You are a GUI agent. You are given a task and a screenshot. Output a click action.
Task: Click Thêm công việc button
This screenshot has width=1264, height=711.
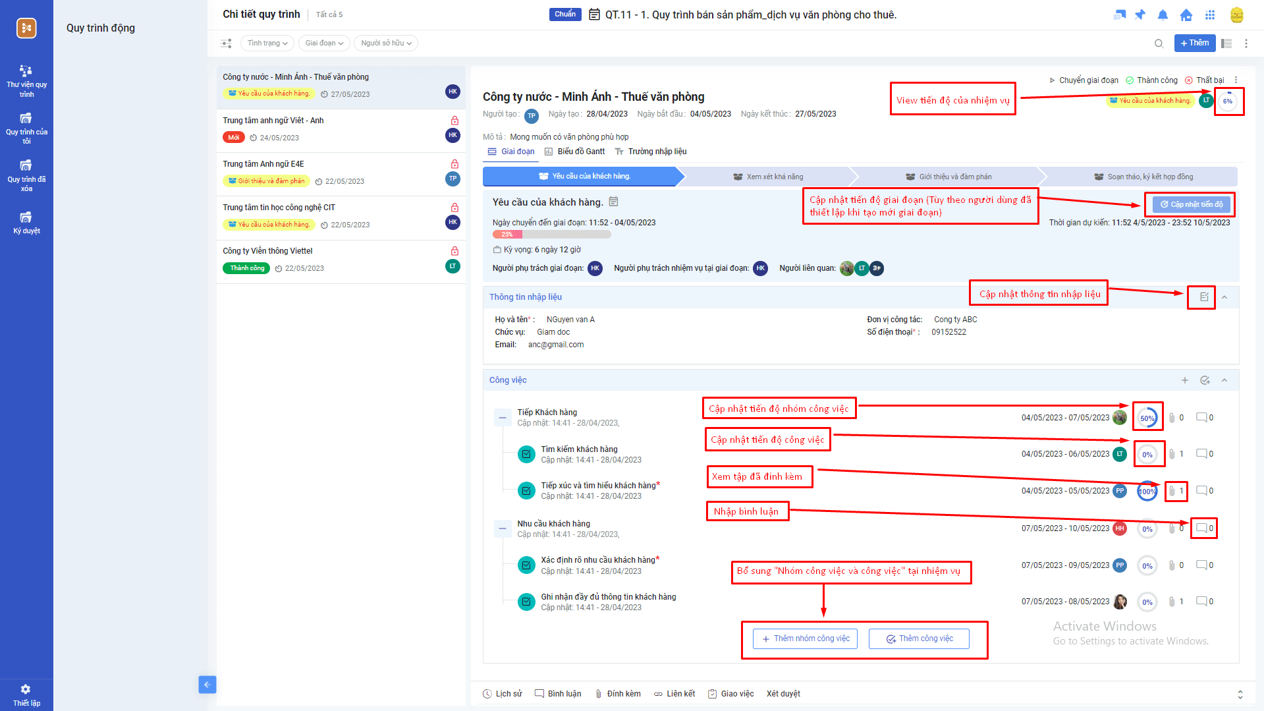tap(919, 639)
